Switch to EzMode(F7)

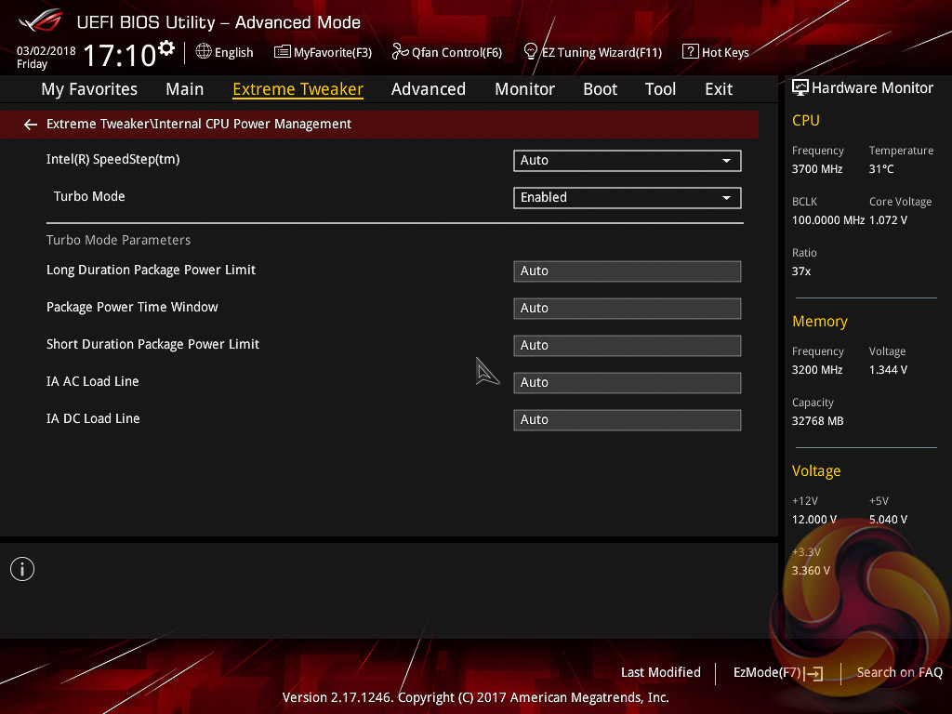pyautogui.click(x=777, y=672)
